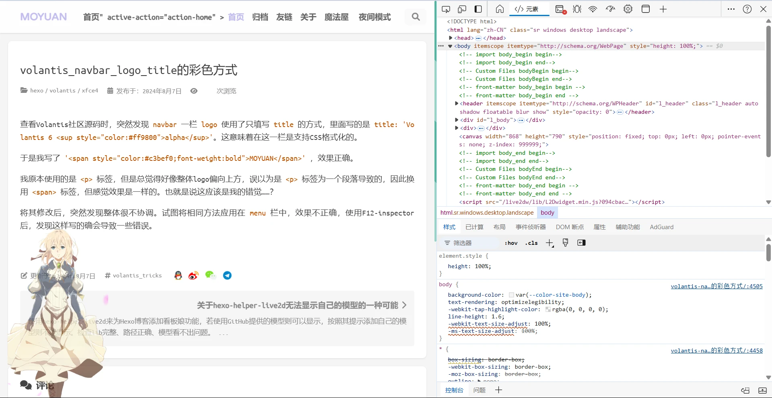Expand the ellipsis badge in div l_body
This screenshot has height=398, width=772.
tap(521, 120)
